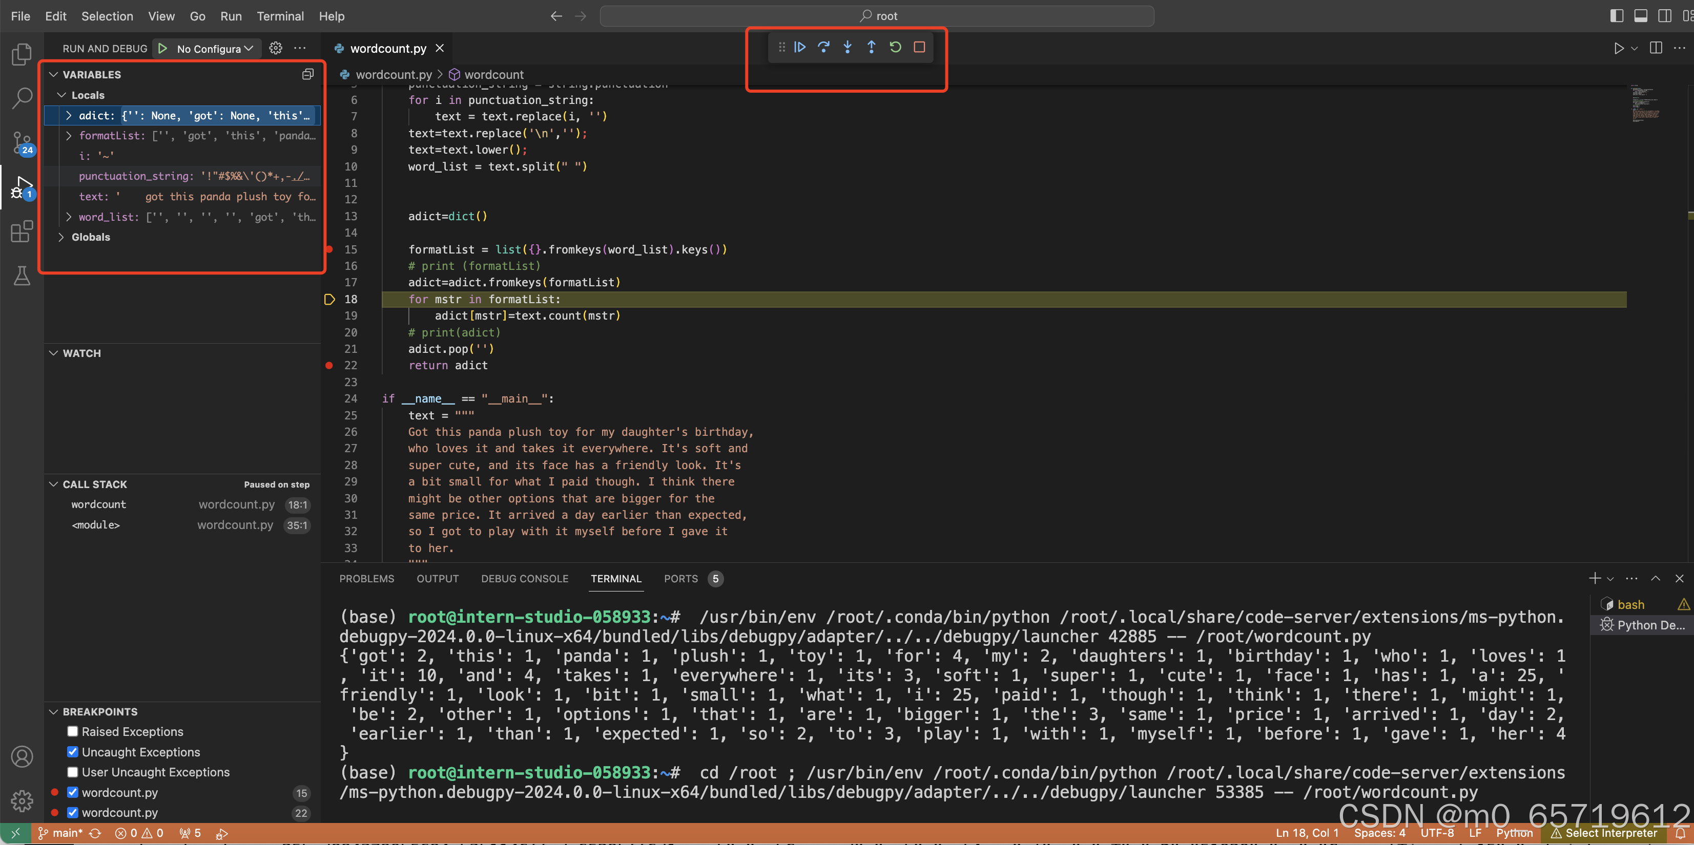
Task: Open Run and Debug settings gear
Action: [x=276, y=48]
